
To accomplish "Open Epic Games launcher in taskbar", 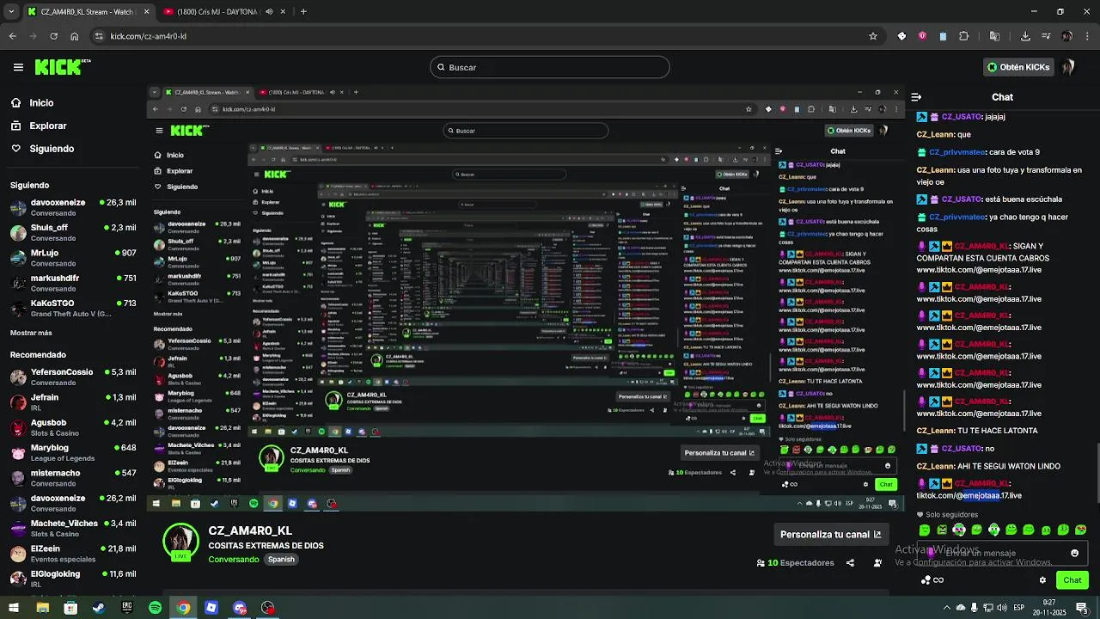I will coord(127,608).
